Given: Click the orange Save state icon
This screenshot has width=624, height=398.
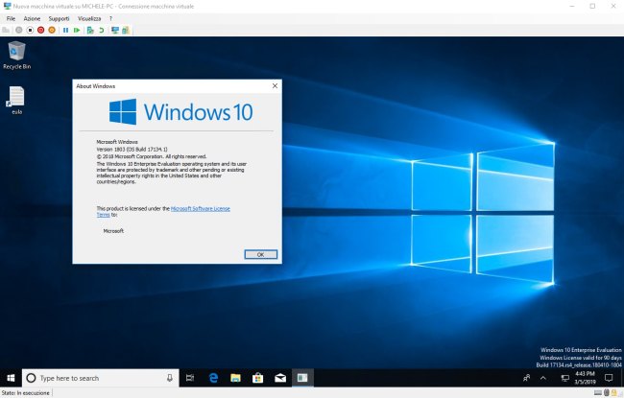Looking at the screenshot, I should click(52, 31).
